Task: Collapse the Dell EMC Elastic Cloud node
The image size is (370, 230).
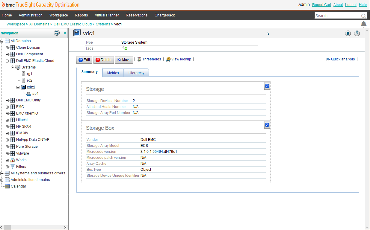Action: click(x=7, y=61)
